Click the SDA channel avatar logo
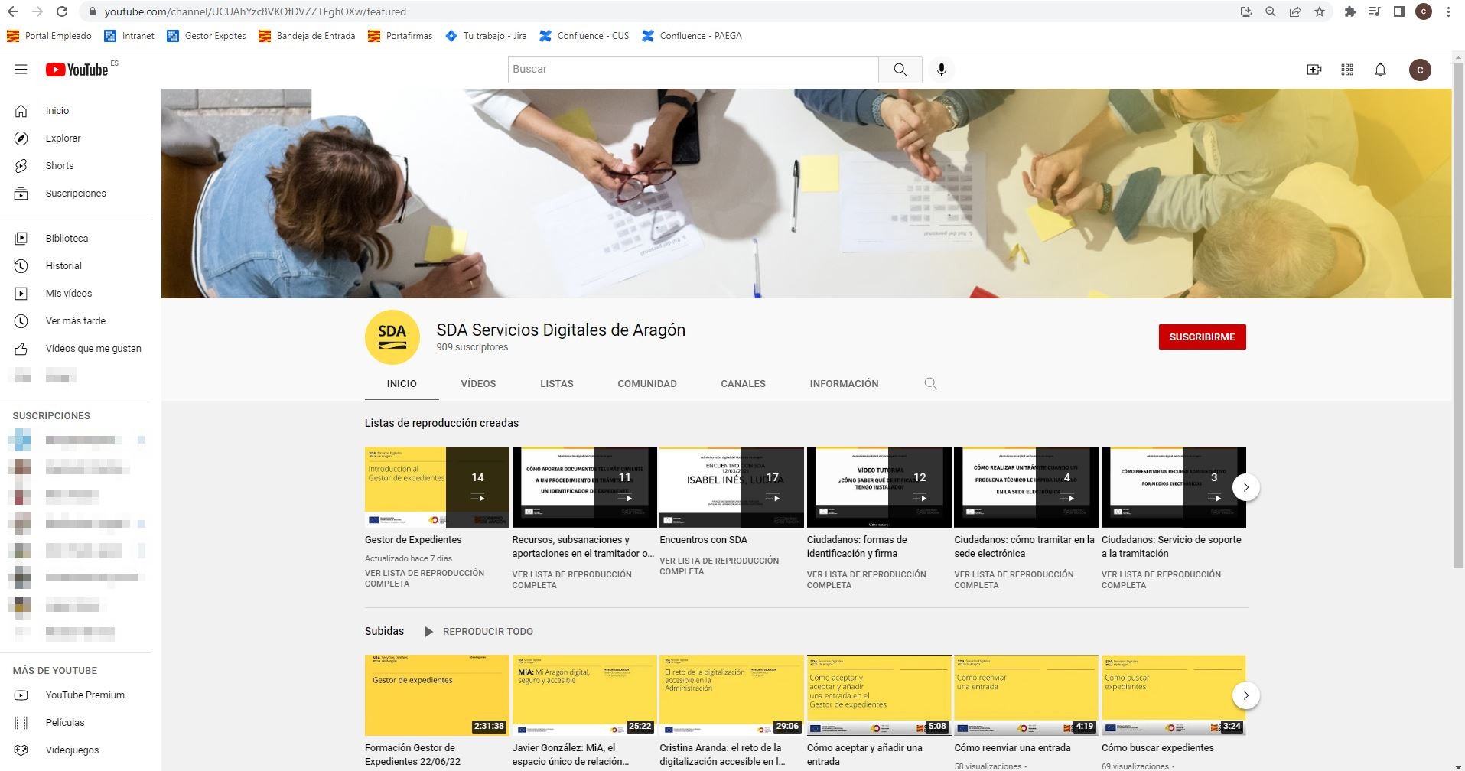 (x=392, y=337)
